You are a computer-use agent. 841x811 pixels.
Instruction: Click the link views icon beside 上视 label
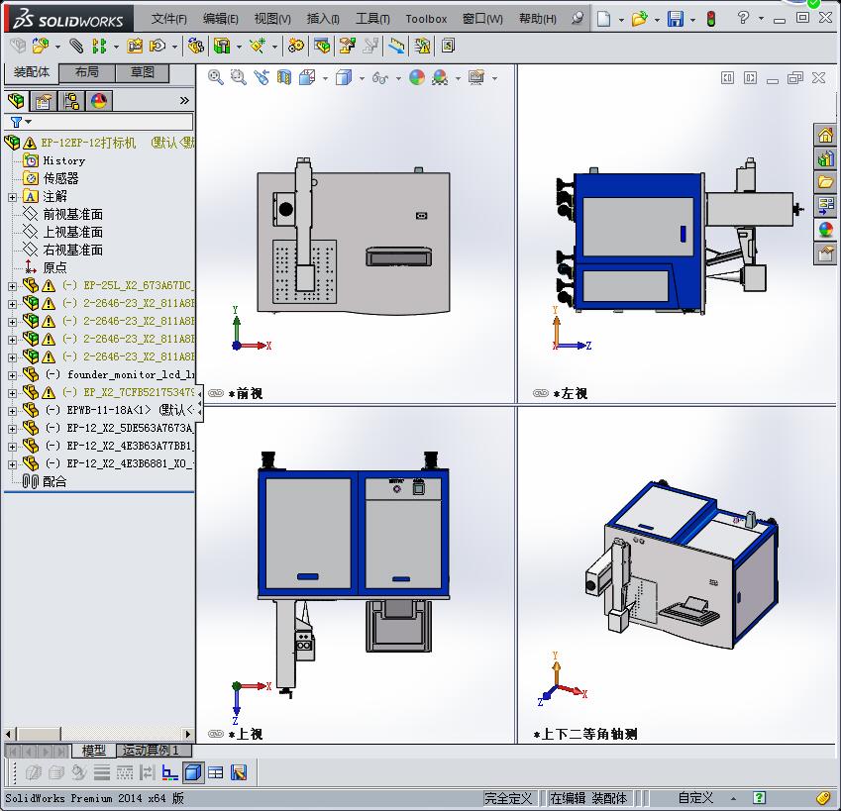point(216,734)
